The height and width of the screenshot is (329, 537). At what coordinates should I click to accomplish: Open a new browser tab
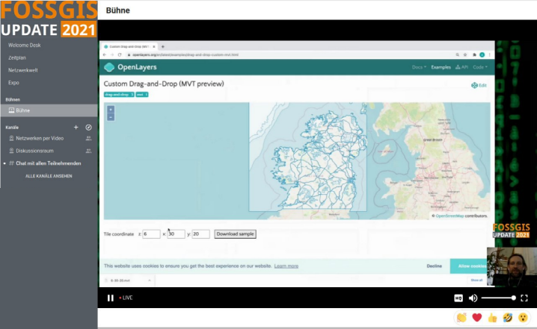[x=163, y=47]
